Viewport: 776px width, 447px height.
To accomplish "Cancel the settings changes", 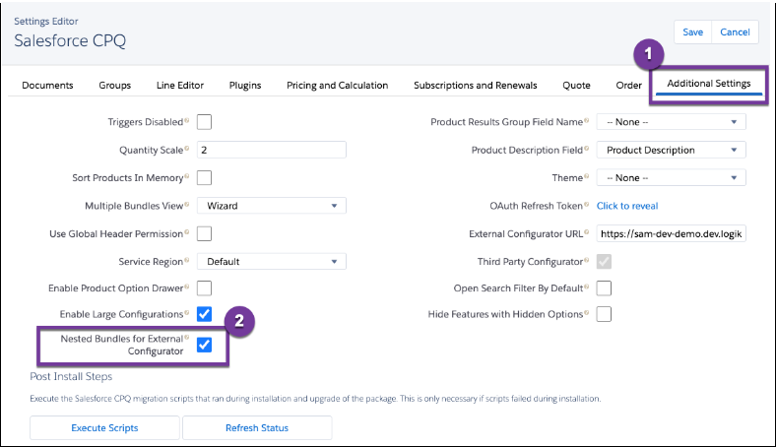I will point(735,32).
